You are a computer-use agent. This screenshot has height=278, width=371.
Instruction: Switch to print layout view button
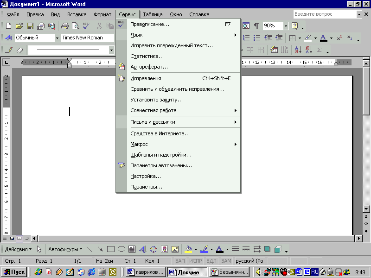pos(19,239)
